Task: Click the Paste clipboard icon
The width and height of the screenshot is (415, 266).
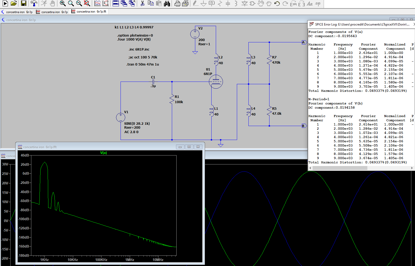Action: pos(159,3)
